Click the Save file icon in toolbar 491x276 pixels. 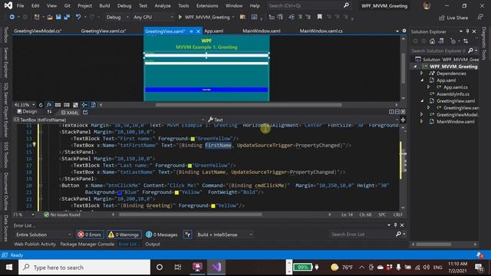[58, 17]
